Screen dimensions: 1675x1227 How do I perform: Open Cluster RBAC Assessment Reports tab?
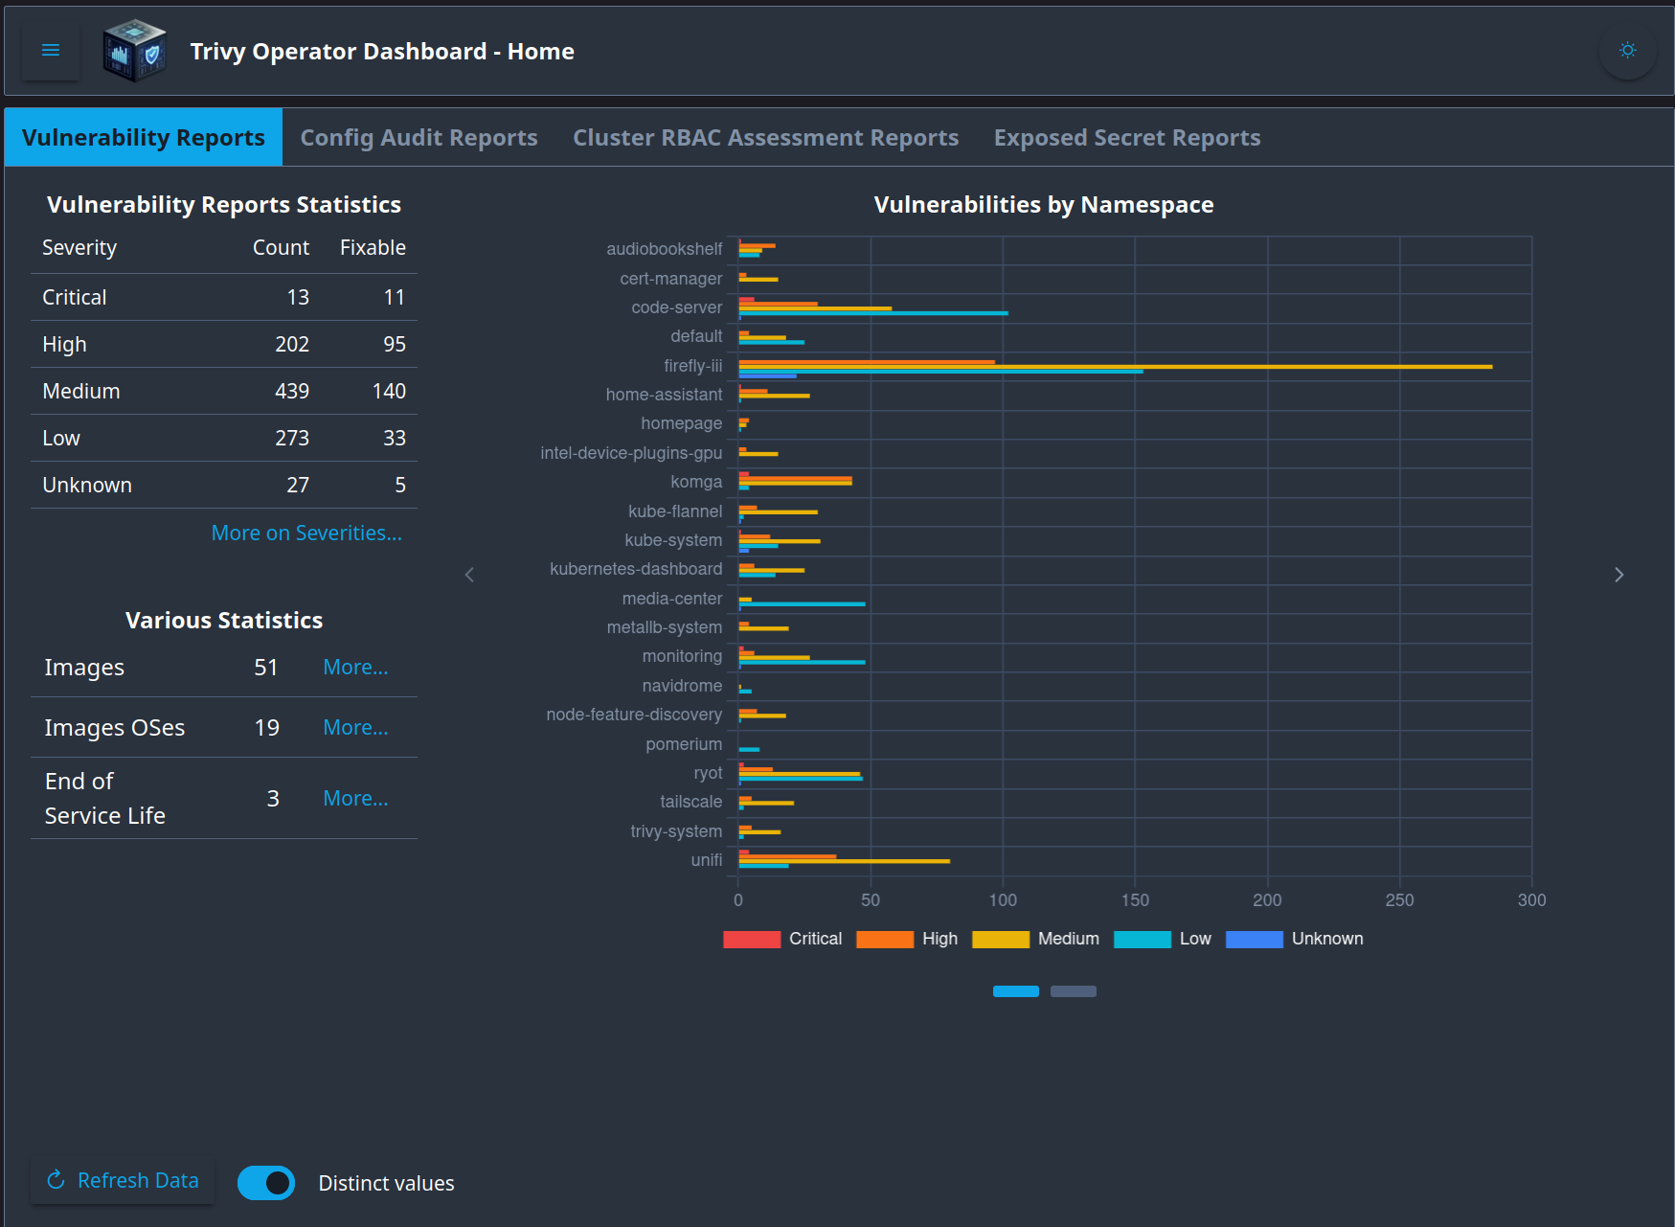pos(765,138)
